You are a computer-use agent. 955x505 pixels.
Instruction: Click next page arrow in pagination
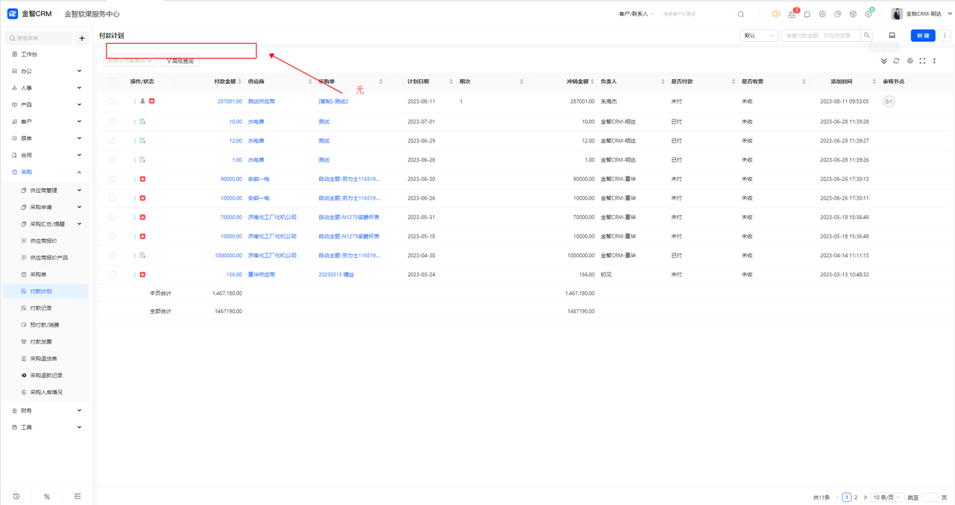coord(865,497)
